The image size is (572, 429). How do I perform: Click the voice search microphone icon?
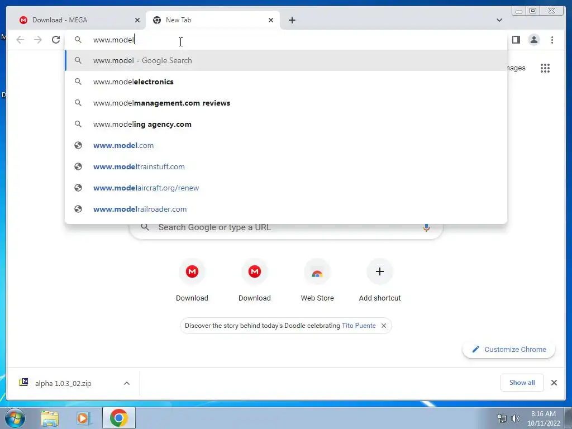click(426, 227)
